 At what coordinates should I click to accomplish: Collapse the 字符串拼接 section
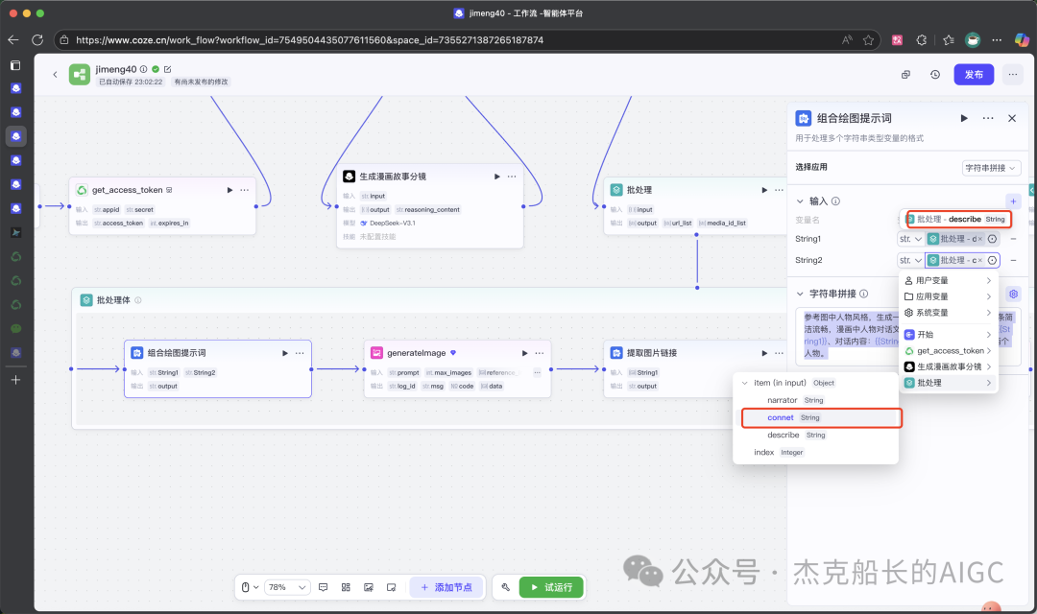(800, 294)
